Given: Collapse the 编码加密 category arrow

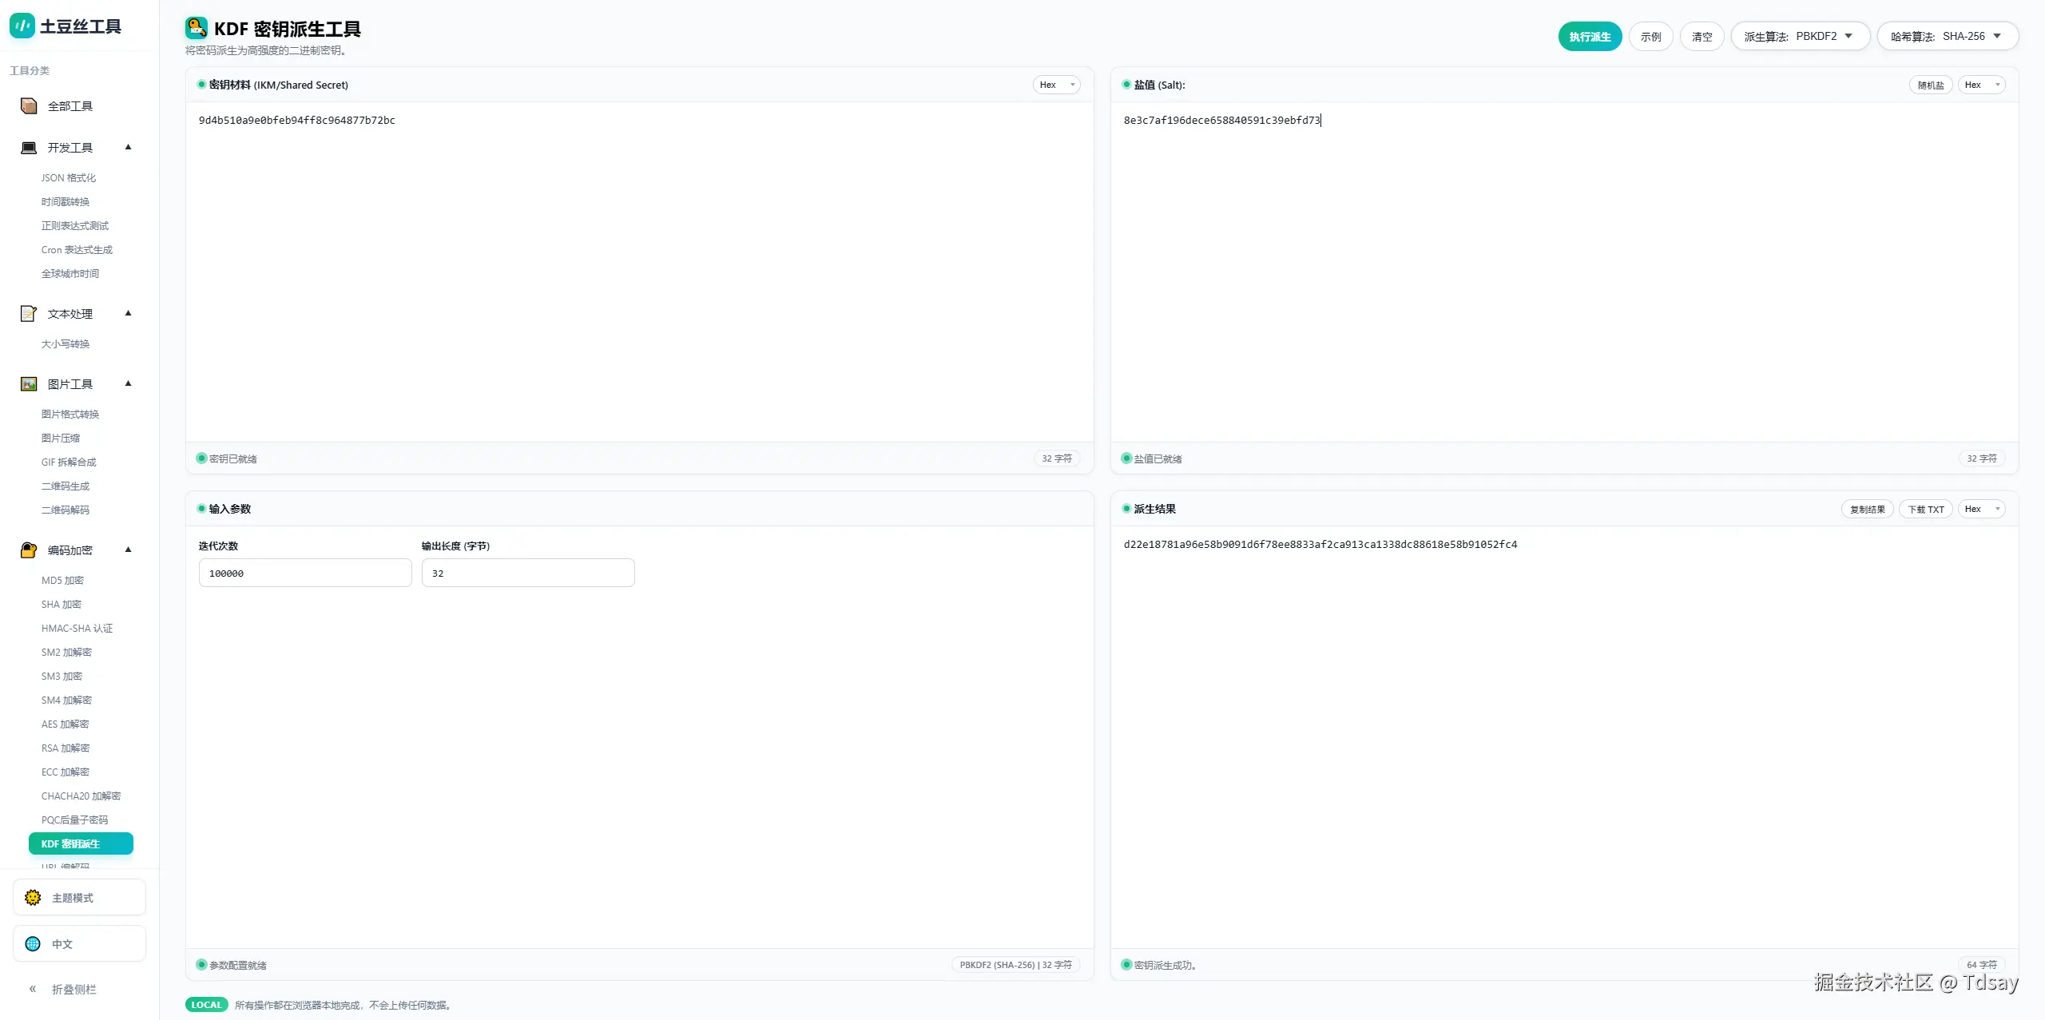Looking at the screenshot, I should (x=128, y=550).
